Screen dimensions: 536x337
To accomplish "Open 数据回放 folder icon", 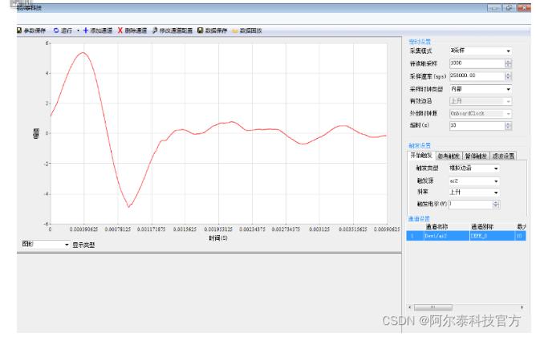I will tap(235, 30).
